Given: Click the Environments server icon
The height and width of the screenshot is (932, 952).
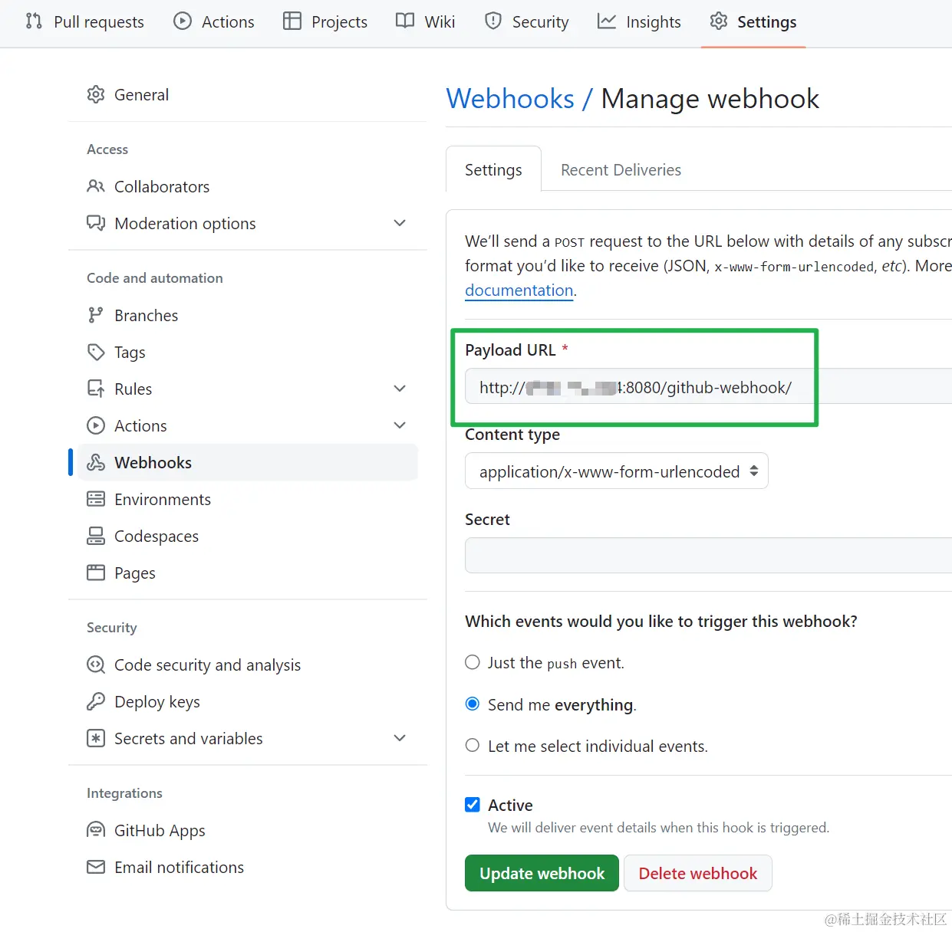Looking at the screenshot, I should click(x=96, y=499).
